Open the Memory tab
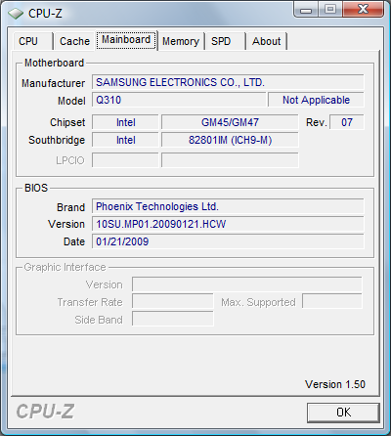This screenshot has height=436, width=391. (x=181, y=42)
